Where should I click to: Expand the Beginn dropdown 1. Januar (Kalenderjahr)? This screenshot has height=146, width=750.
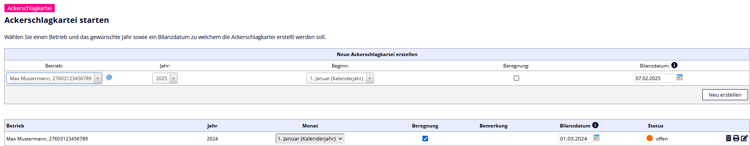pos(340,78)
